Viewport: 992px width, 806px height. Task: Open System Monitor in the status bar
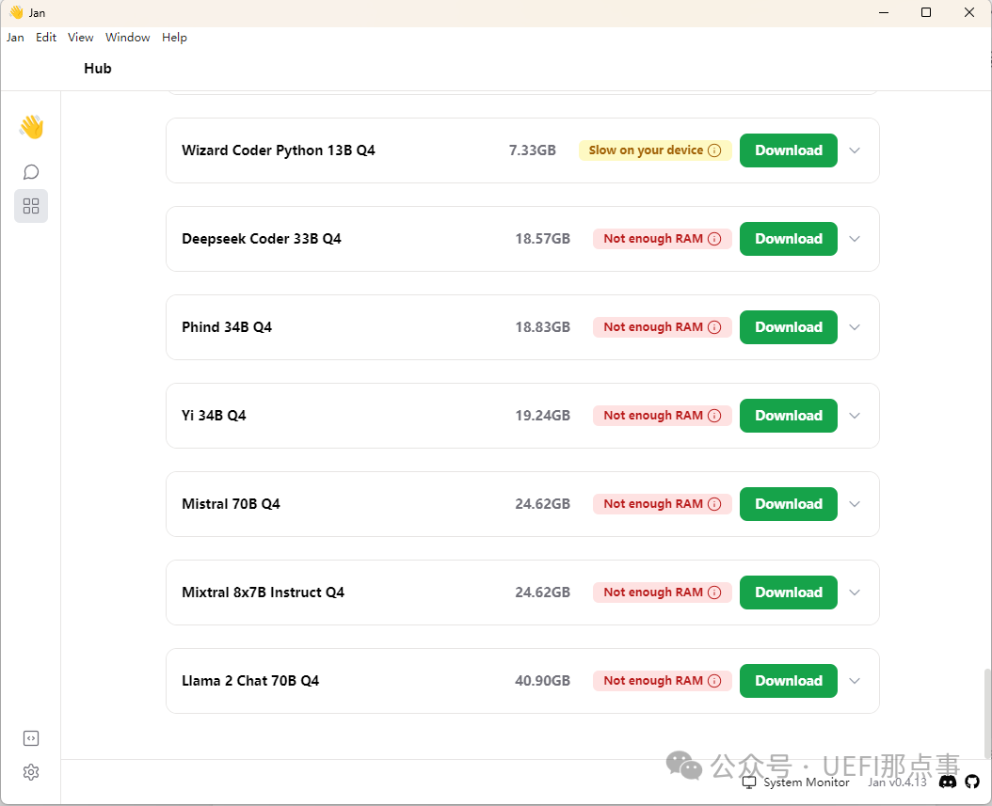tap(796, 782)
